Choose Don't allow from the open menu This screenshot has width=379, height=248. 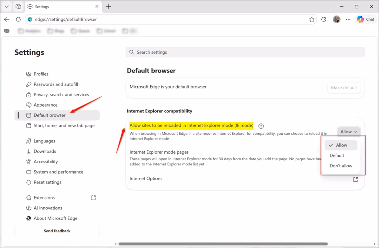(x=341, y=165)
